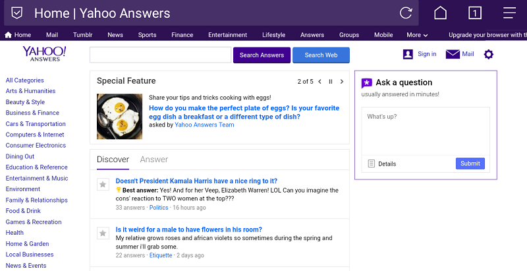The image size is (527, 271).
Task: Open the Politics category tag
Action: point(159,208)
